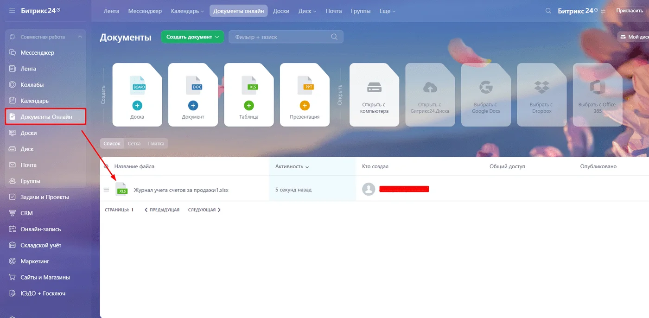Image resolution: width=649 pixels, height=318 pixels.
Task: Open file via Открыть с компьютера tile
Action: 374,95
